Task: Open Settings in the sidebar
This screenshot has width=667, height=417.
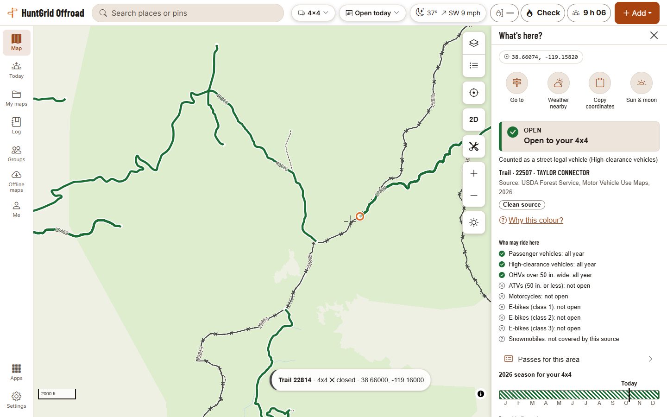Action: tap(17, 400)
